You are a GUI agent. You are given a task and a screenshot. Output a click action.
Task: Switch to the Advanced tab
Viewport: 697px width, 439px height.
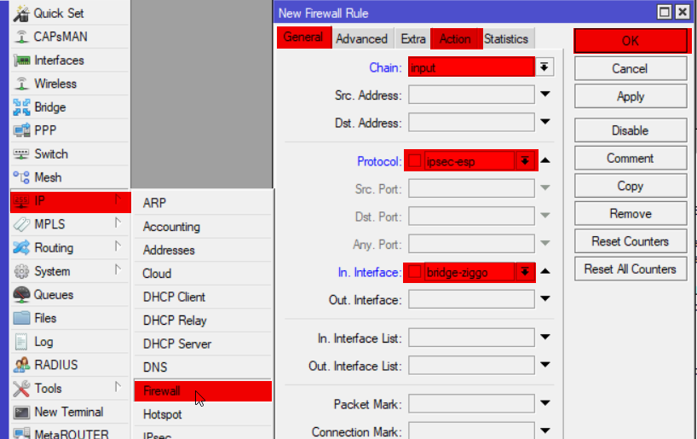[361, 38]
